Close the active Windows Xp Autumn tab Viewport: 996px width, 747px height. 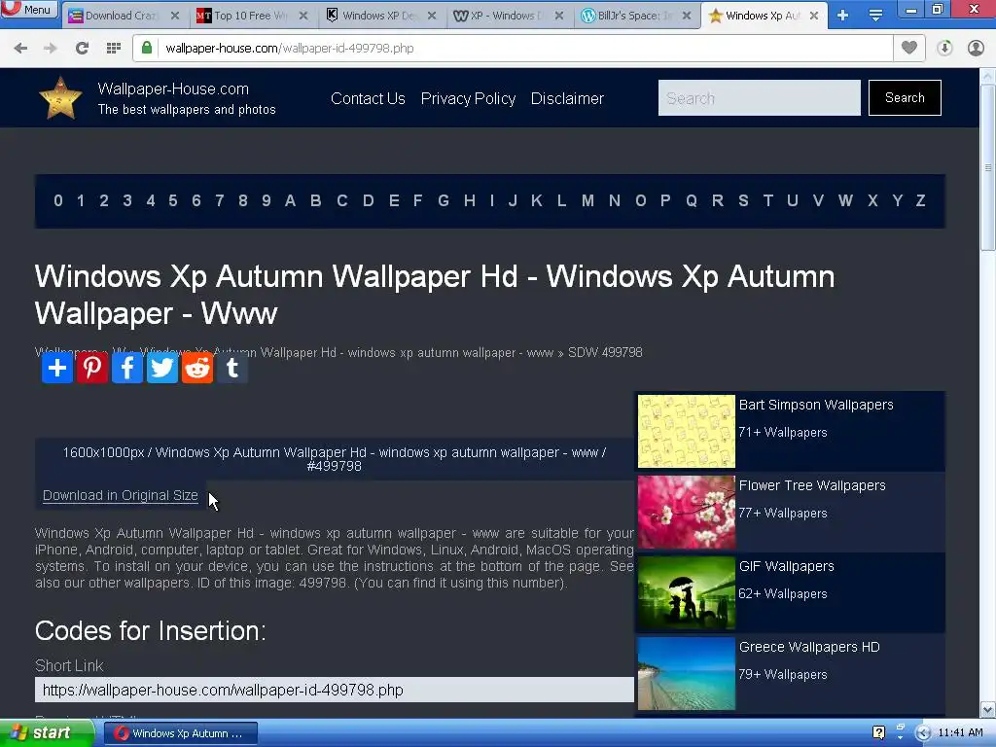click(x=814, y=16)
